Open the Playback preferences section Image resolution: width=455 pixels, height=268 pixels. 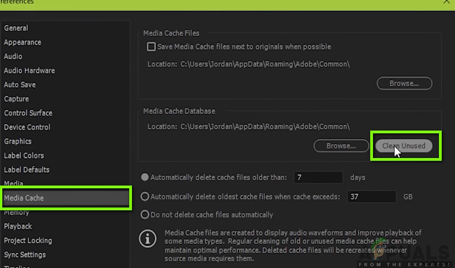(18, 226)
